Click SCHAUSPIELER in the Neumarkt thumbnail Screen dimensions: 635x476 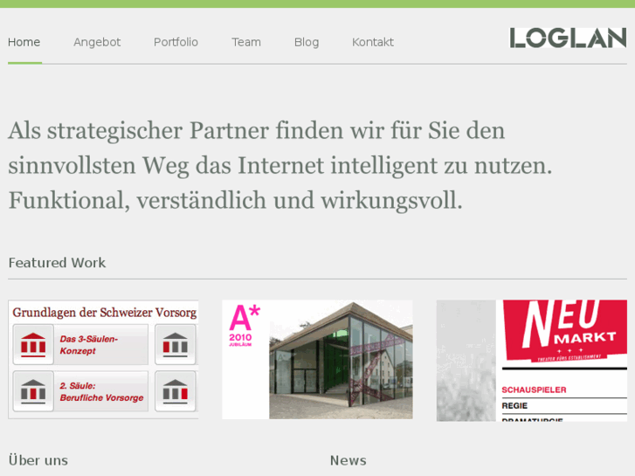(x=534, y=390)
